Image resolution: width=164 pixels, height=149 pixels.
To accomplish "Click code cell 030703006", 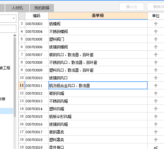I will 37,47.
